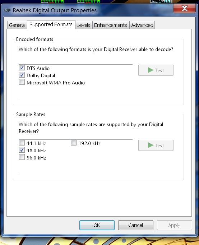Image resolution: width=199 pixels, height=245 pixels.
Task: Open the Levels tab
Action: [83, 25]
